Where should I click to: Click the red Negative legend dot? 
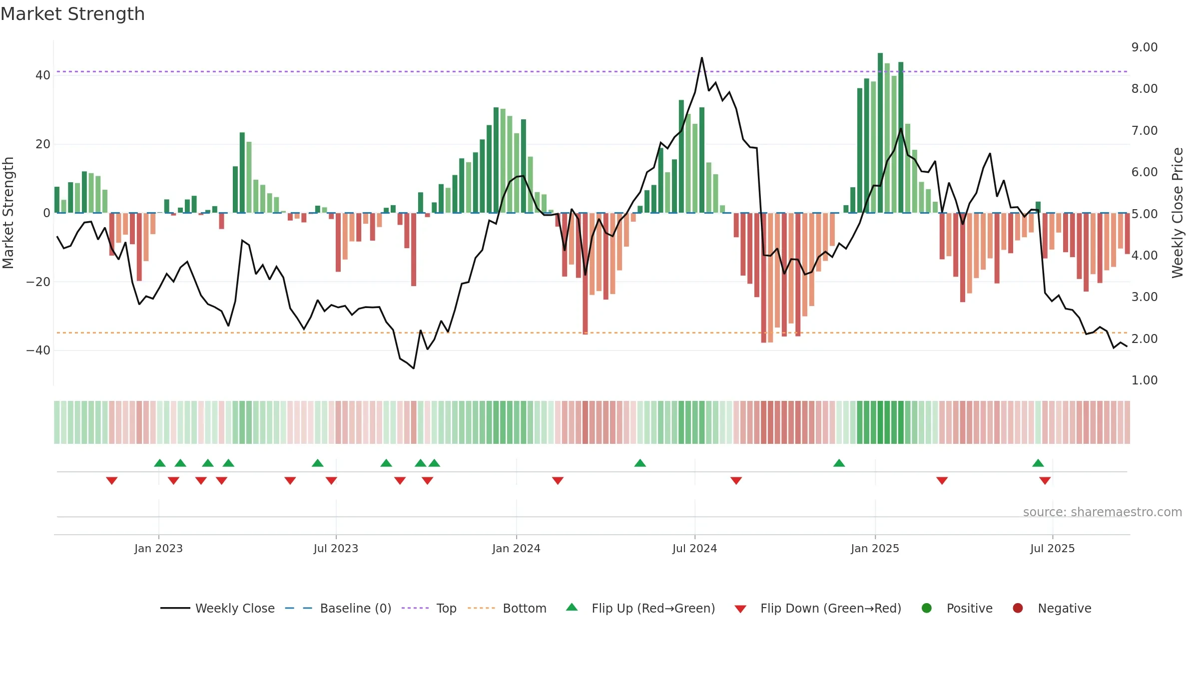tap(1018, 608)
